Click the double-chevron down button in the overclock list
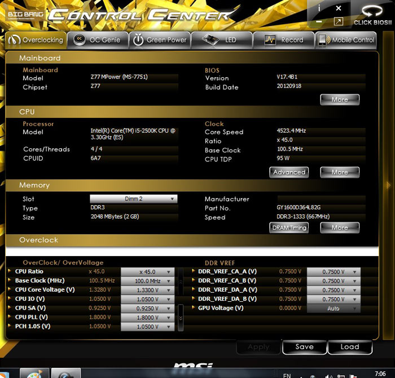Viewport: 395px width, 378px height. pyautogui.click(x=181, y=318)
